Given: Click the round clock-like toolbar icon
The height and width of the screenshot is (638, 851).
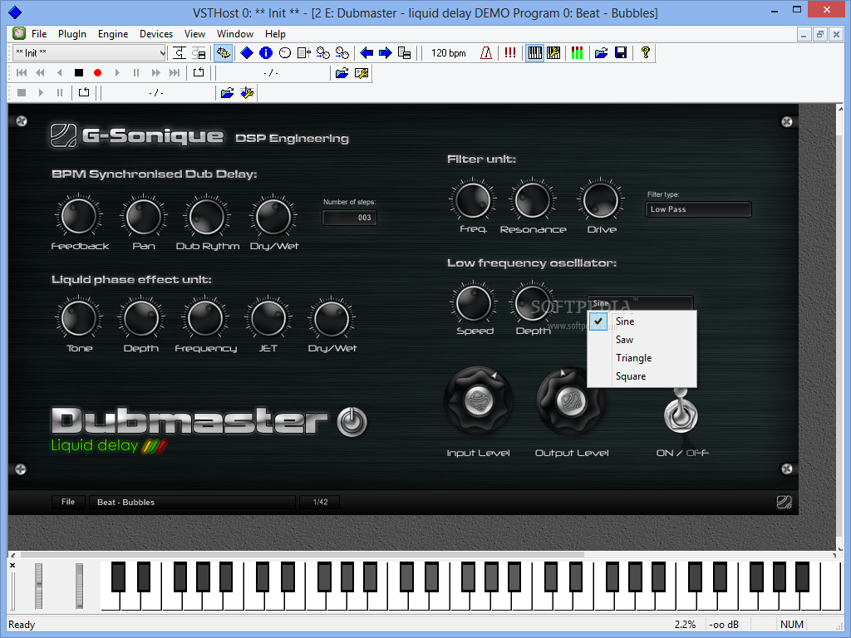Looking at the screenshot, I should coord(285,52).
